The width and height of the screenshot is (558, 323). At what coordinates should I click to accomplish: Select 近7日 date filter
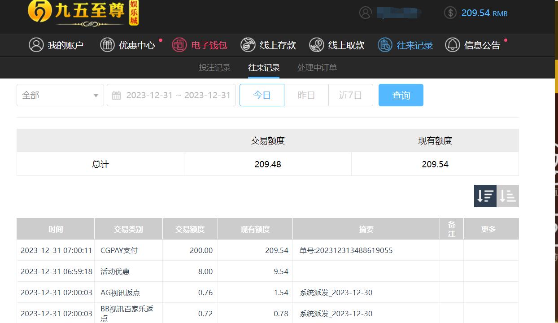pyautogui.click(x=350, y=95)
